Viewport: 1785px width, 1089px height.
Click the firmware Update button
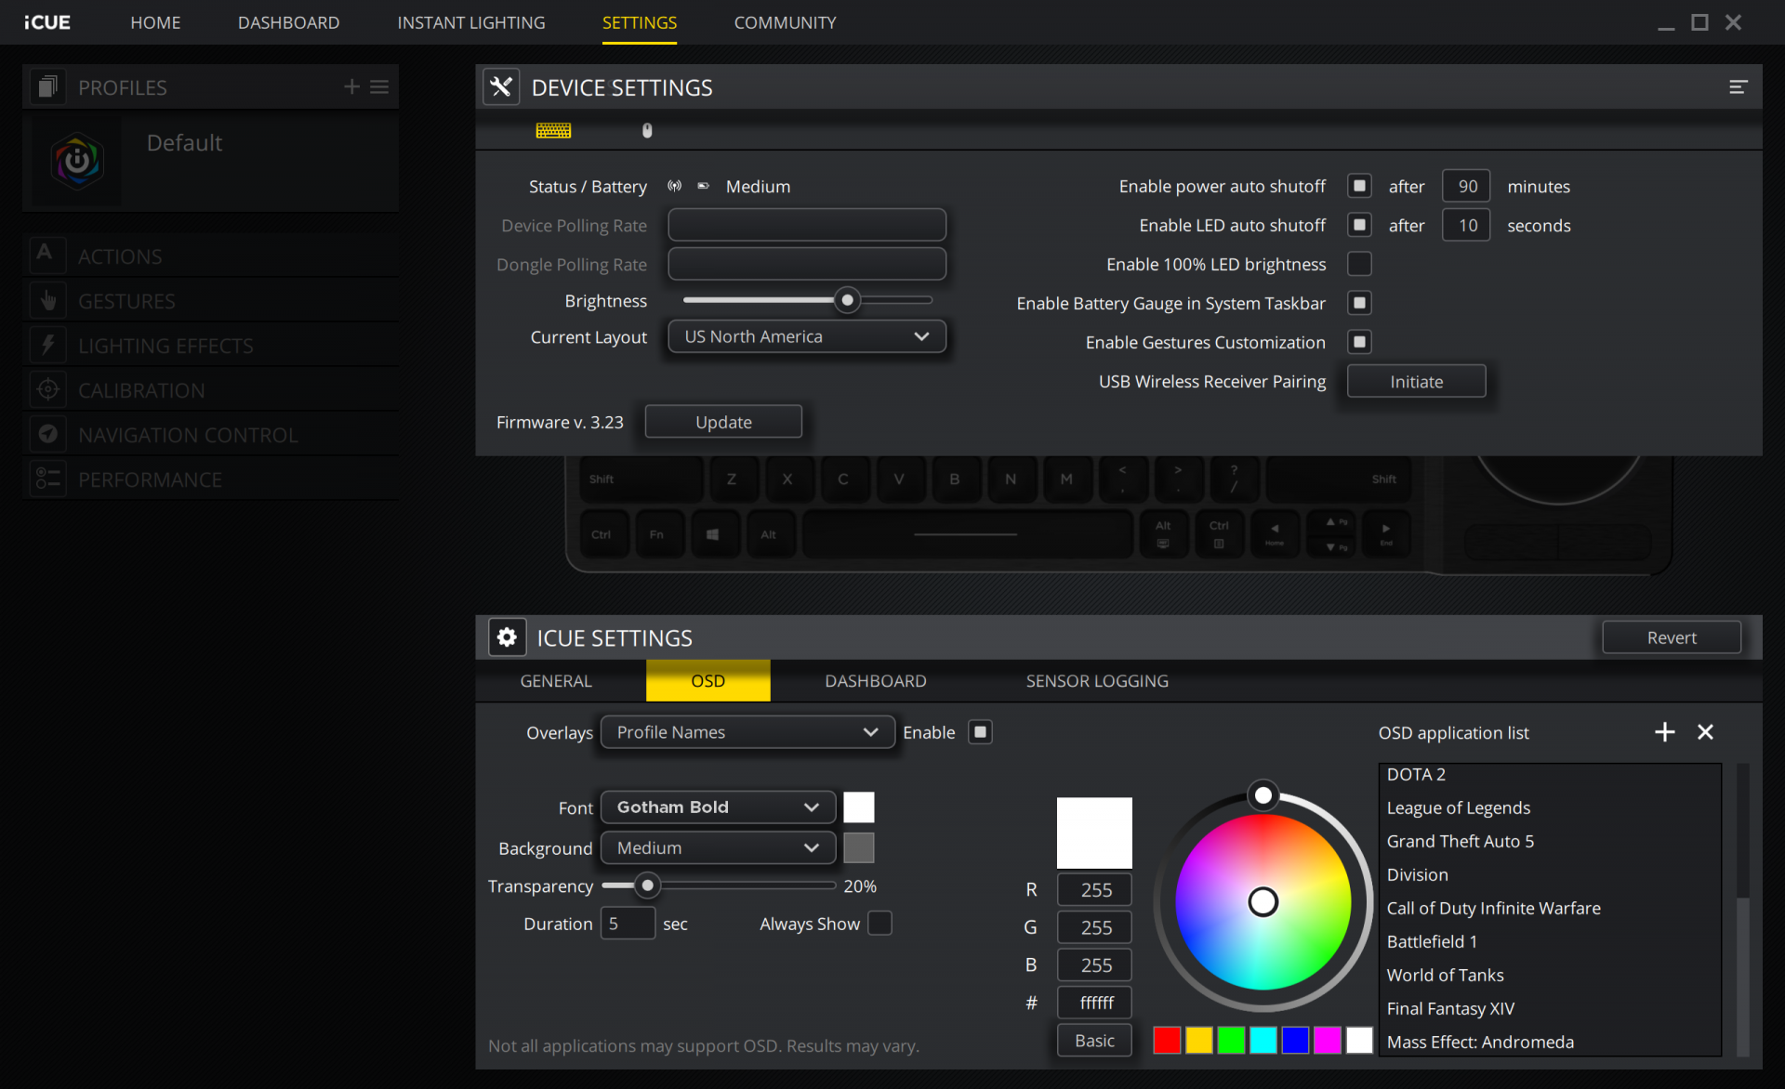click(723, 422)
